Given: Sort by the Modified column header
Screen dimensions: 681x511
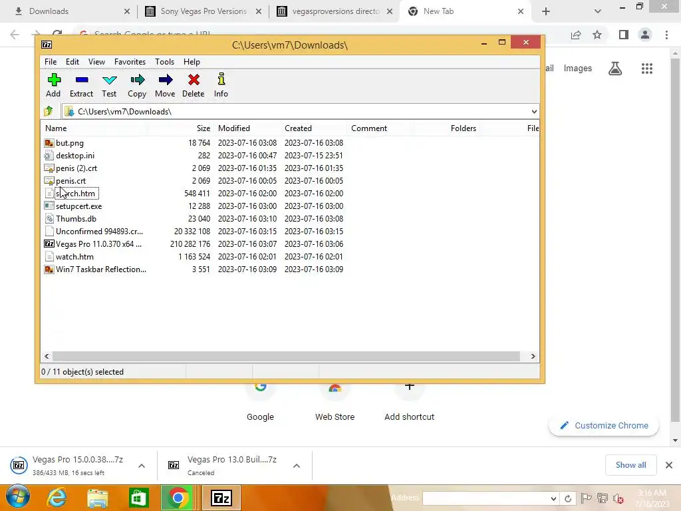Looking at the screenshot, I should click(x=246, y=128).
